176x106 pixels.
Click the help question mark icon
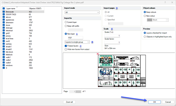pyautogui.click(x=165, y=2)
